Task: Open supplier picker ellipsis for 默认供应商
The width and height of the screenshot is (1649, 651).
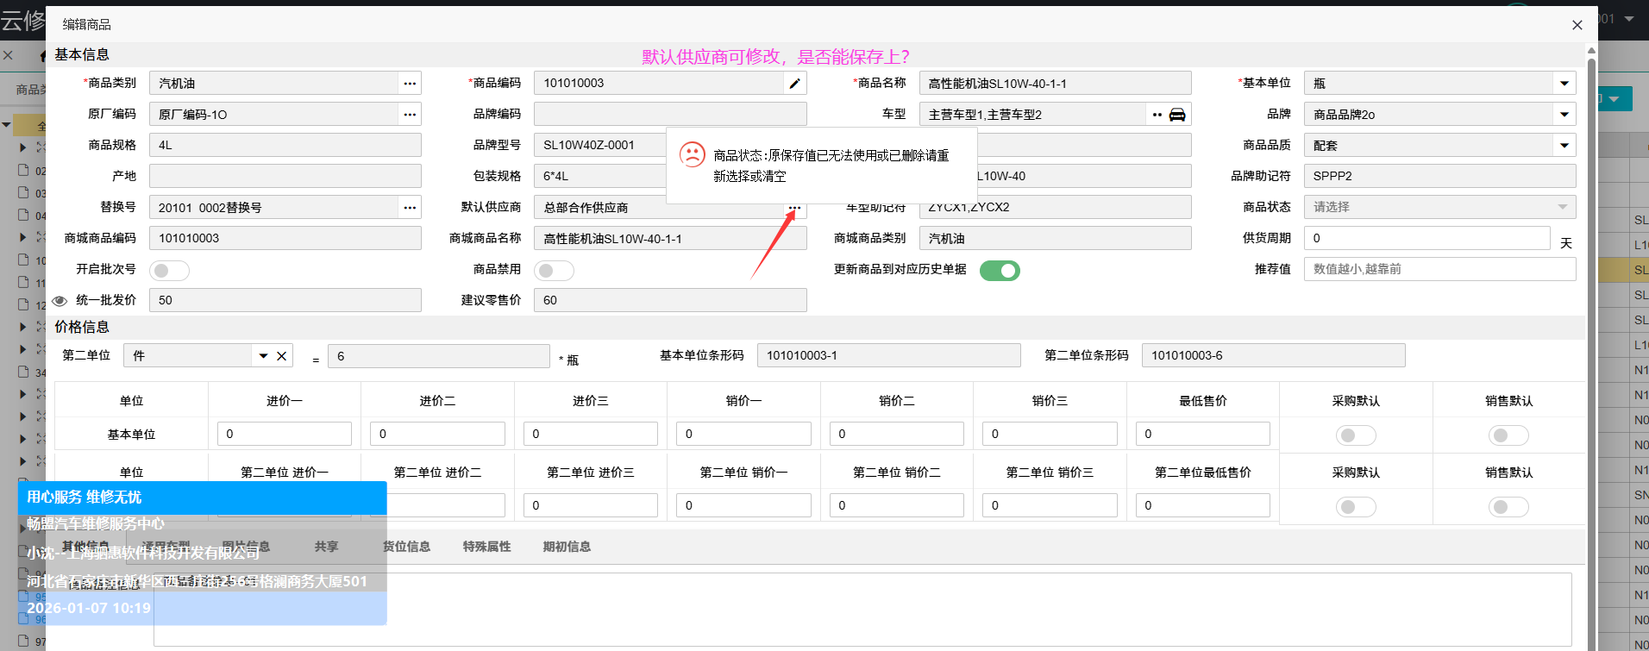Action: pos(794,208)
